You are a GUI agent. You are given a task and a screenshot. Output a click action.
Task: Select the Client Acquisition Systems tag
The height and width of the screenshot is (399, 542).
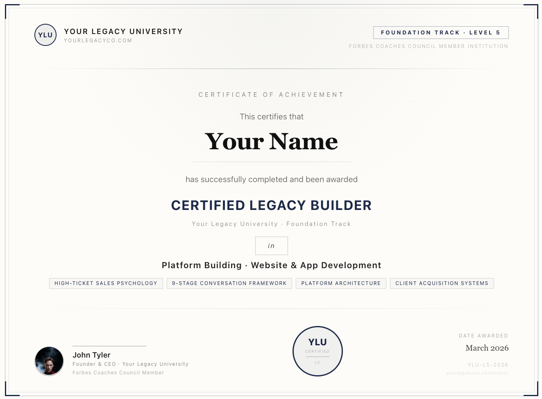pyautogui.click(x=442, y=283)
